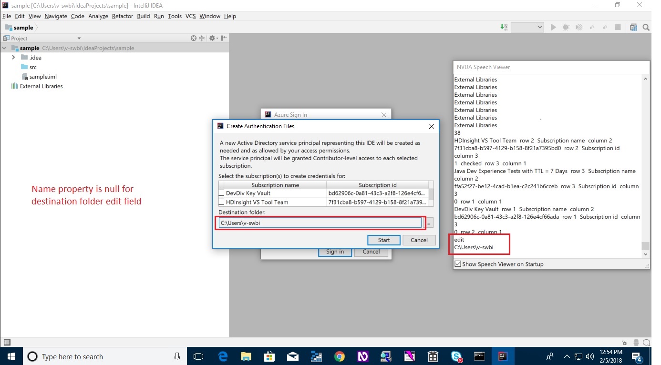Click the Scroll from Source crosshair icon
Image resolution: width=661 pixels, height=365 pixels.
point(194,38)
